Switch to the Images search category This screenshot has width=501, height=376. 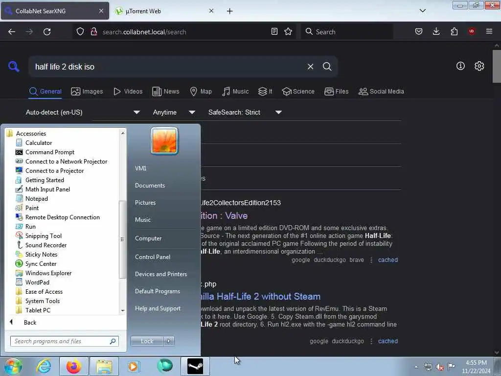87,92
